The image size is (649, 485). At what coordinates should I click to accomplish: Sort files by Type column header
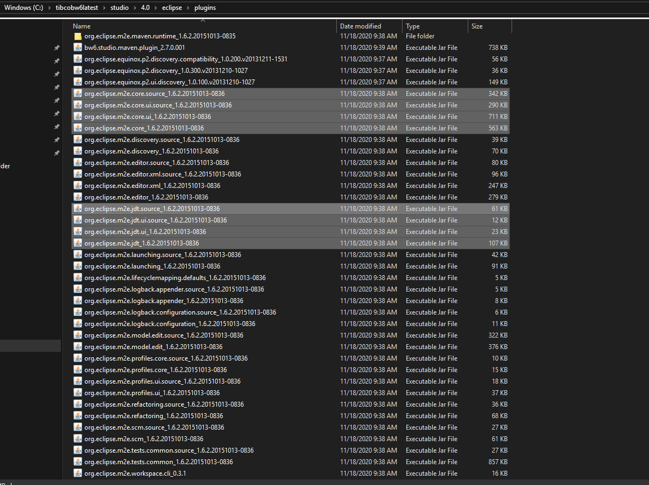coord(412,26)
